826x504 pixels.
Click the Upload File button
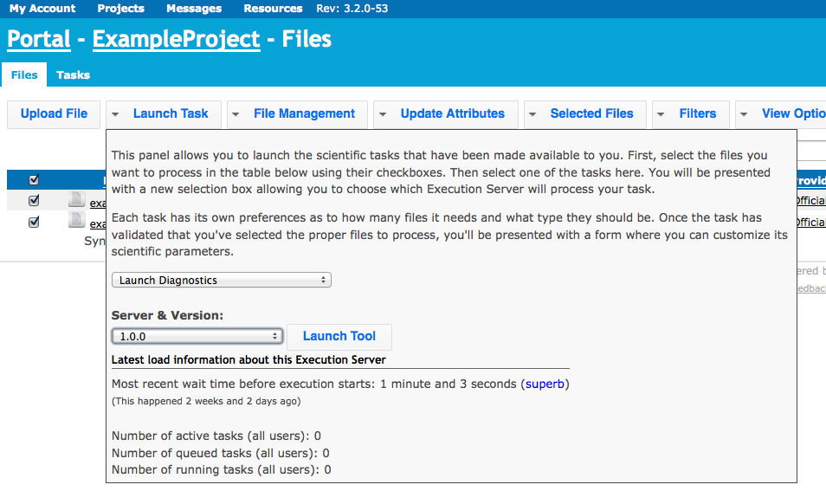(54, 113)
